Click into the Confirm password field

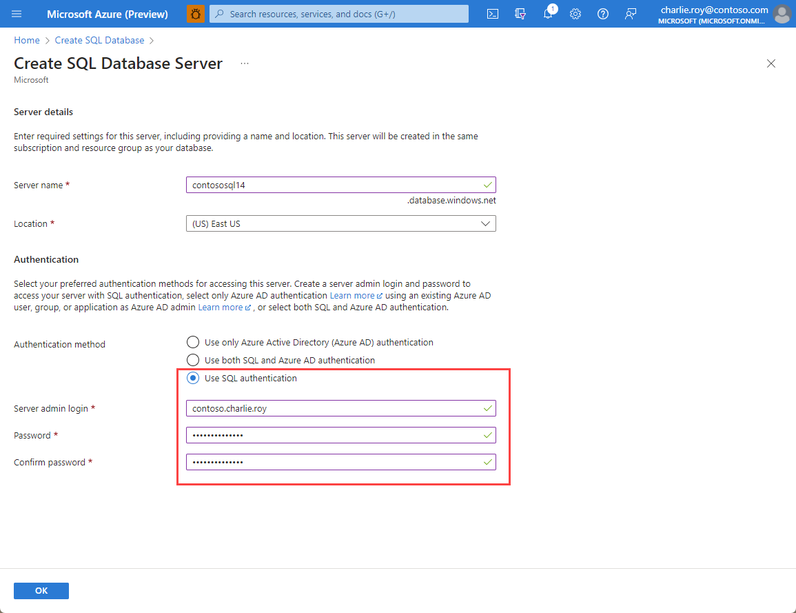click(341, 462)
